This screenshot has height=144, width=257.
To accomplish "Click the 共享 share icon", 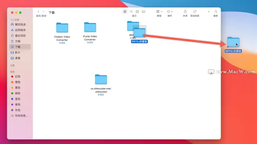I will click(x=185, y=11).
